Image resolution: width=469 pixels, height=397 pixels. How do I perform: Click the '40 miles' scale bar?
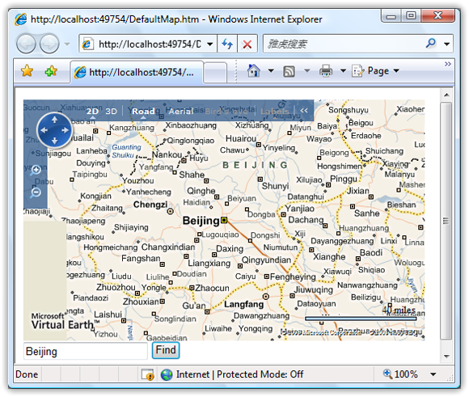coord(361,319)
